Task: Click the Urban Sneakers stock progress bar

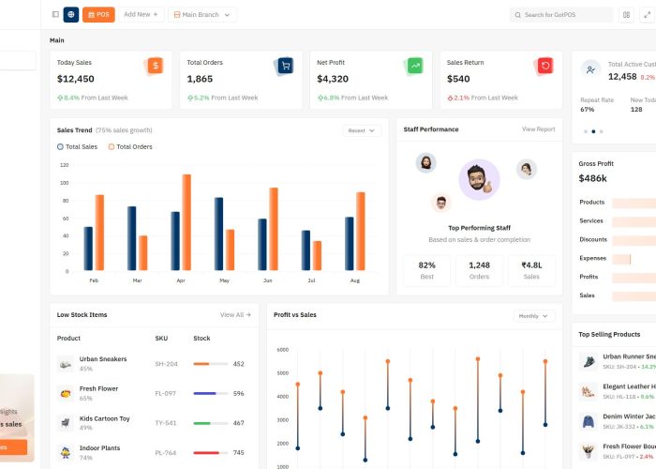Action: [211, 364]
